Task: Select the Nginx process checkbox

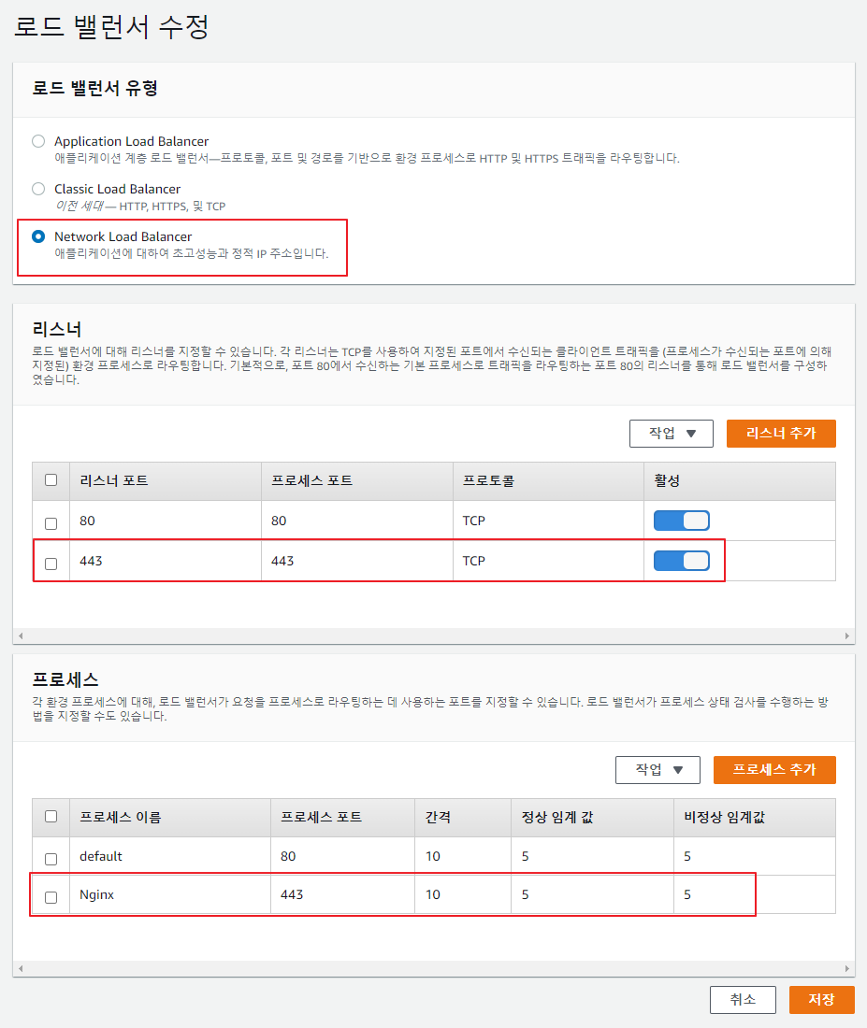Action: click(51, 897)
